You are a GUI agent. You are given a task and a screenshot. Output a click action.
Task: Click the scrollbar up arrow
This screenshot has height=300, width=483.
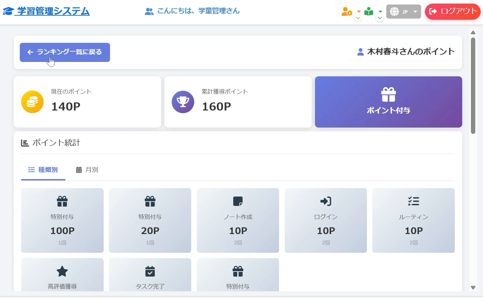473,32
